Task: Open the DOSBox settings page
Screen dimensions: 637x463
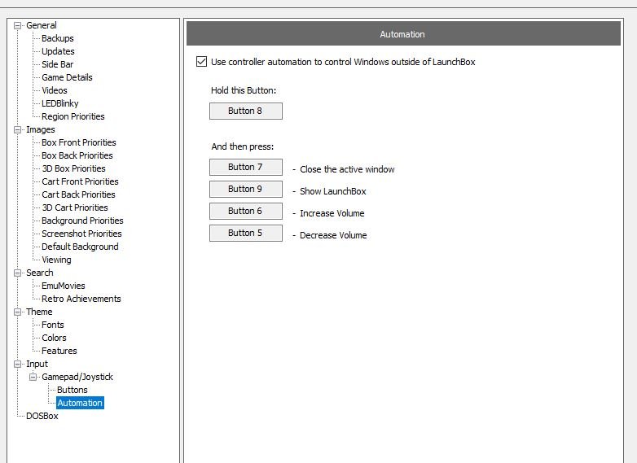Action: (42, 416)
